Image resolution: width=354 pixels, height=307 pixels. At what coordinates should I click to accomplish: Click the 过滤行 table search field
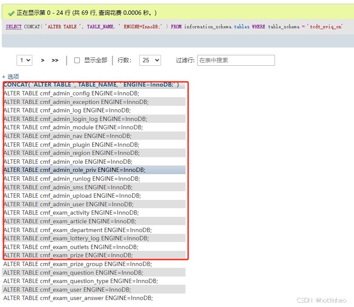click(236, 60)
